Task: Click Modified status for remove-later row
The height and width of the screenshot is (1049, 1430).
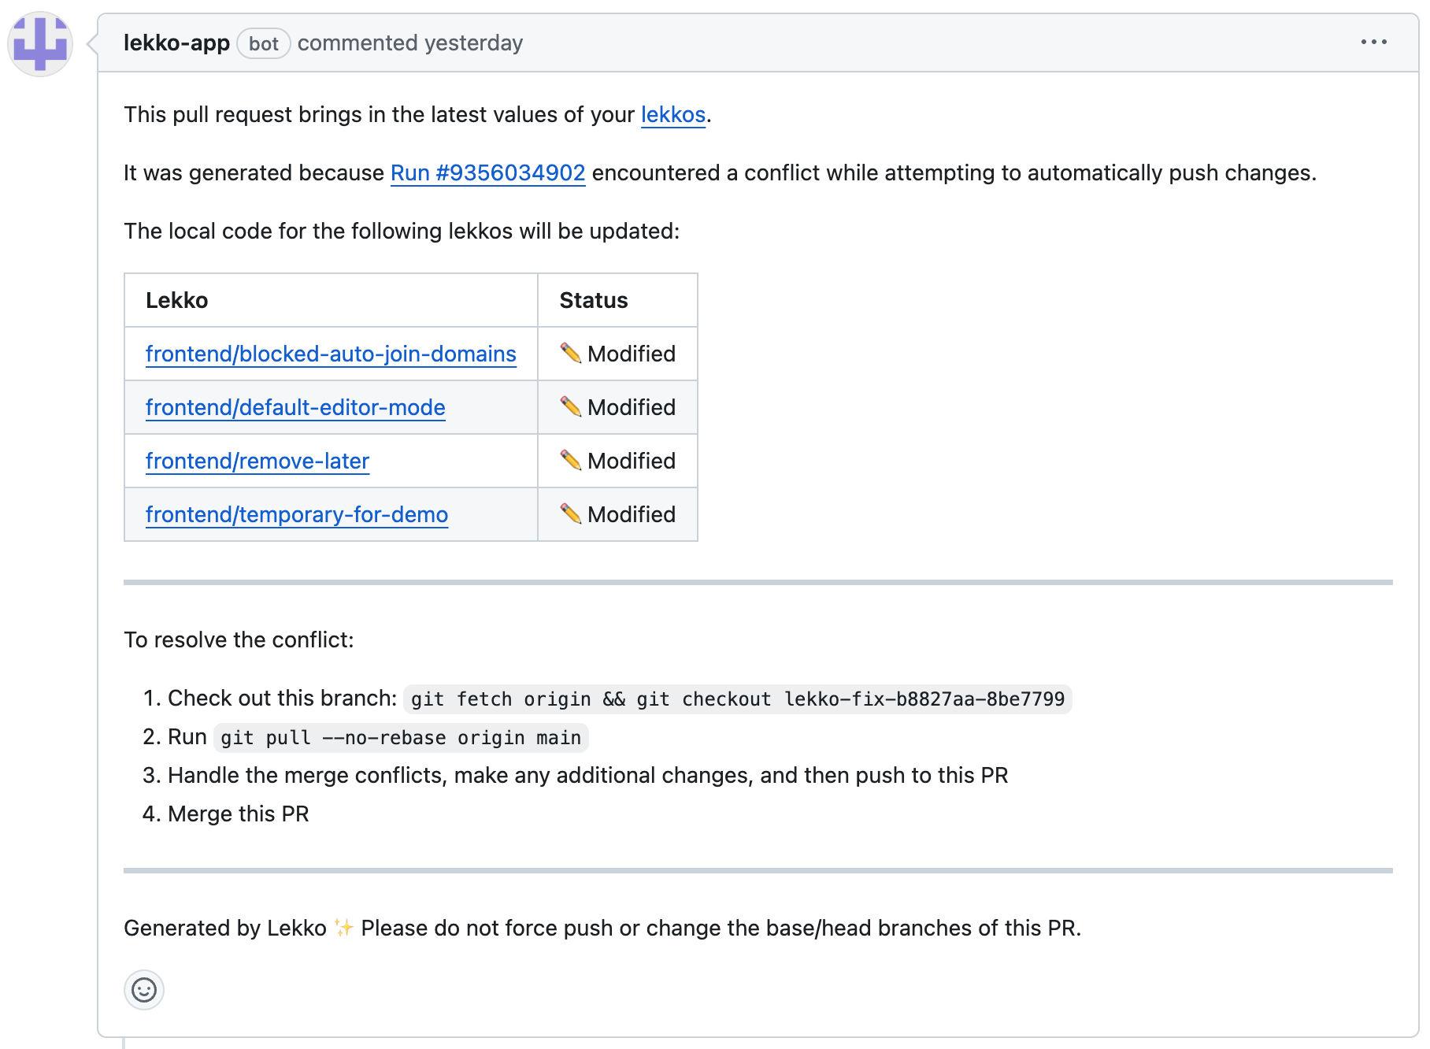Action: tap(618, 461)
